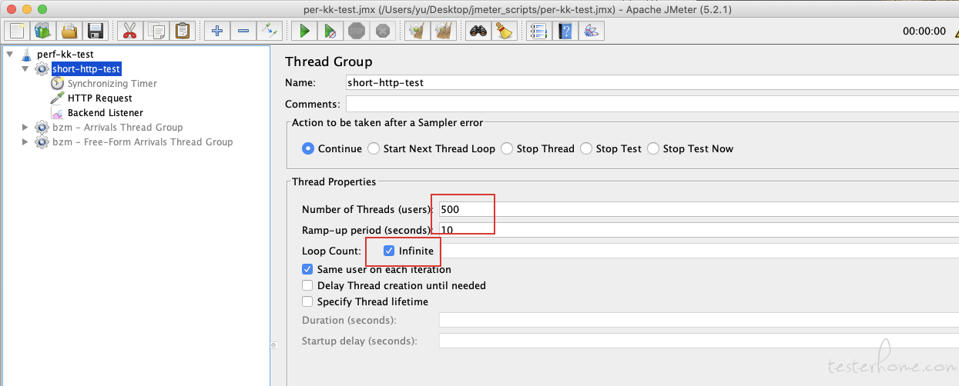The height and width of the screenshot is (386, 959).
Task: Expand bzm - Arrivals Thread Group arrow
Action: point(25,128)
